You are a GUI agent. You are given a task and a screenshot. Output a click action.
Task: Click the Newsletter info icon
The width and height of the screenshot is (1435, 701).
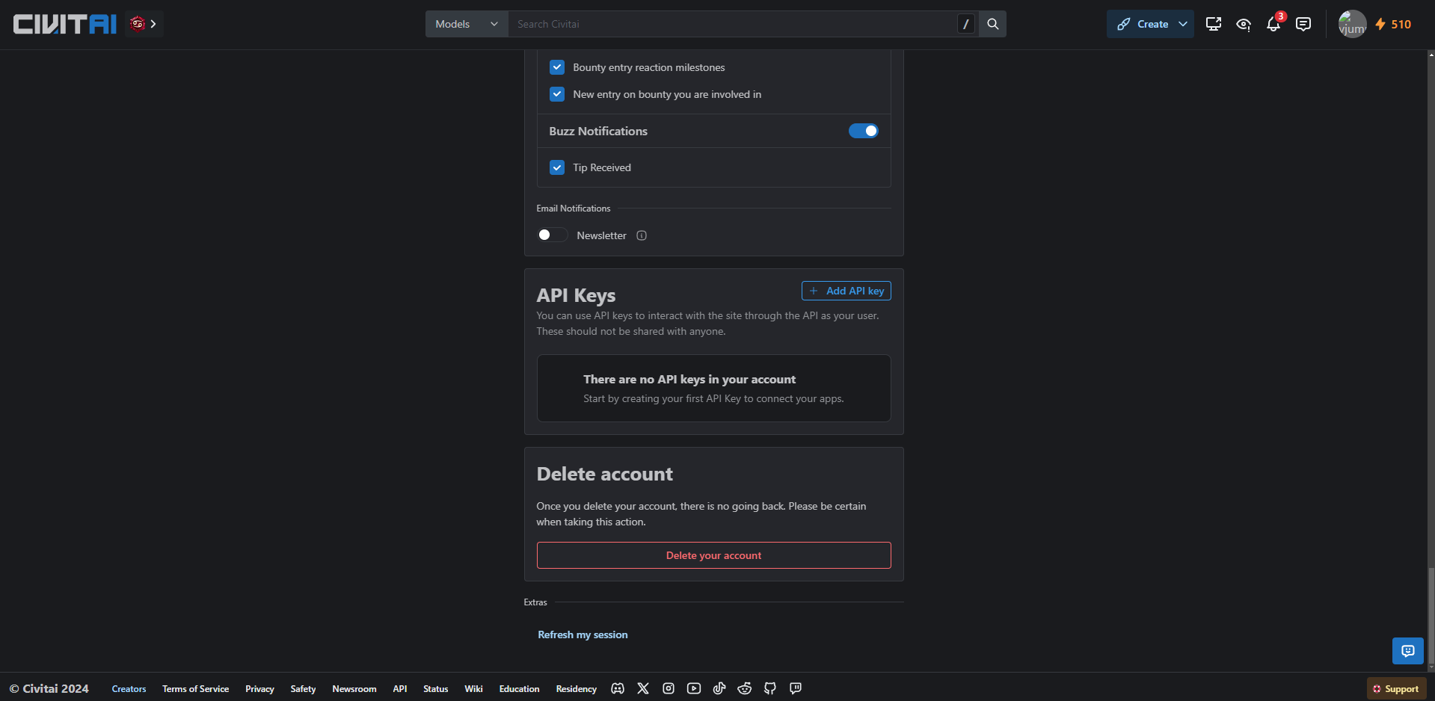coord(642,235)
